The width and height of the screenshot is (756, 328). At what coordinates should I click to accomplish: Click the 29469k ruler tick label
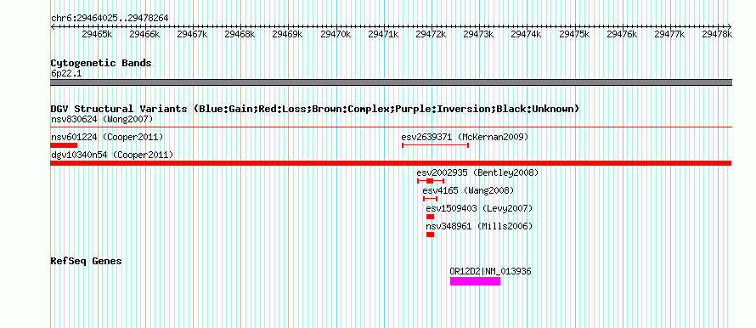tap(288, 34)
